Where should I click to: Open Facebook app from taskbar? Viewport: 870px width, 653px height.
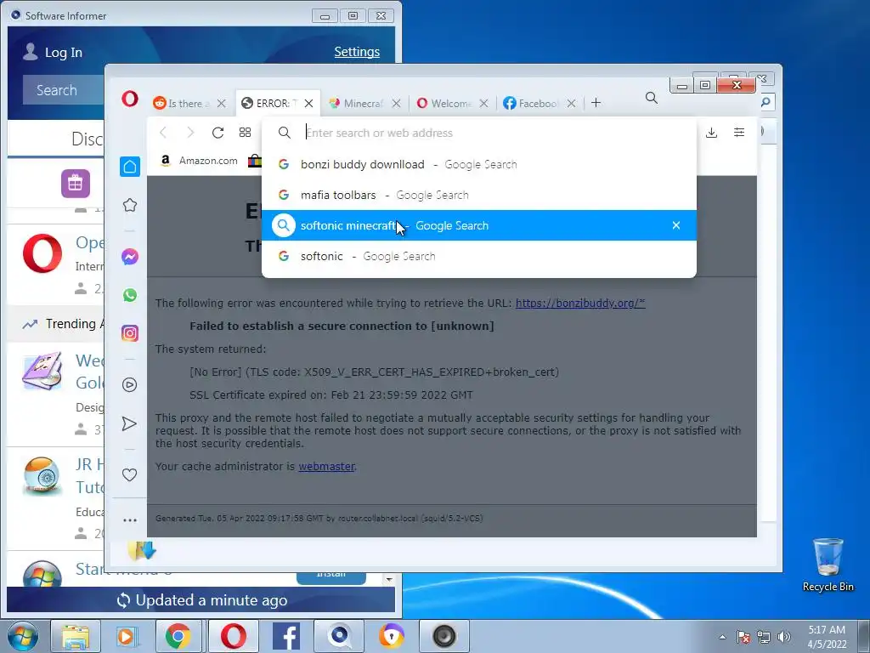tap(286, 636)
